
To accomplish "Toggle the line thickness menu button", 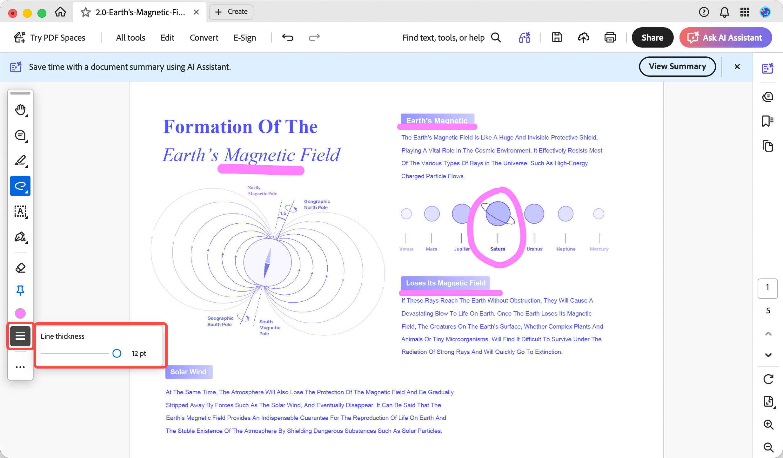I will [x=20, y=336].
